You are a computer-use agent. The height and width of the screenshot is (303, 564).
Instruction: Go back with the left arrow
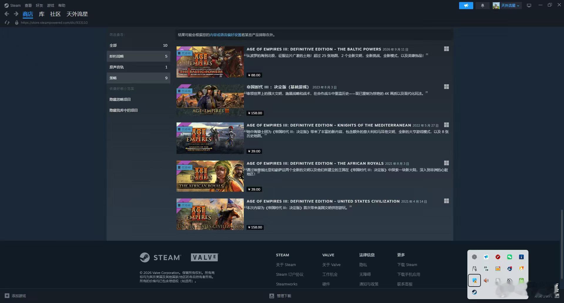[x=7, y=14]
